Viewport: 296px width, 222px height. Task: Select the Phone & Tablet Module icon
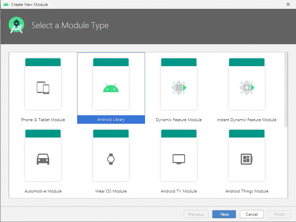click(43, 88)
